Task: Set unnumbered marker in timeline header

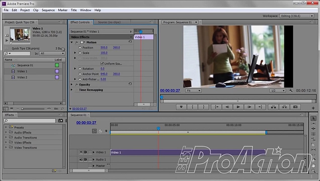Action: 106,131
